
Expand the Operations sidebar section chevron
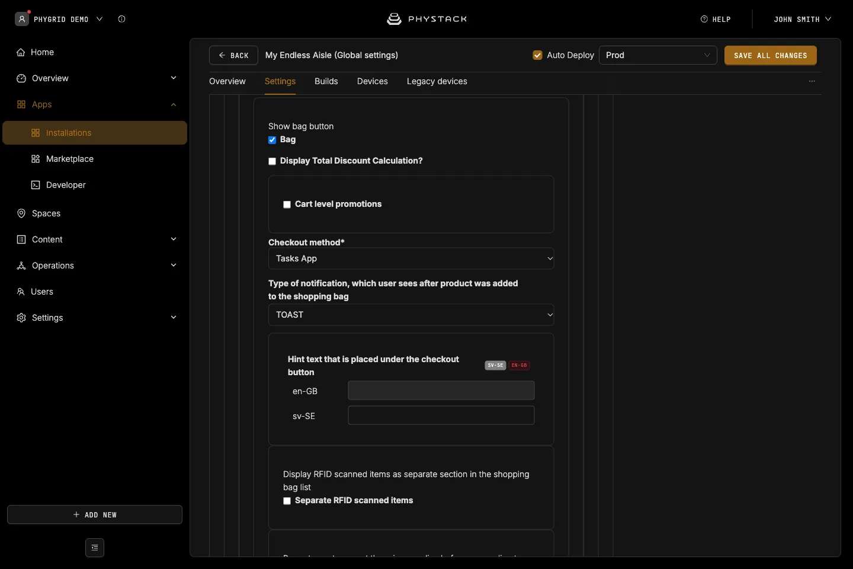tap(174, 266)
